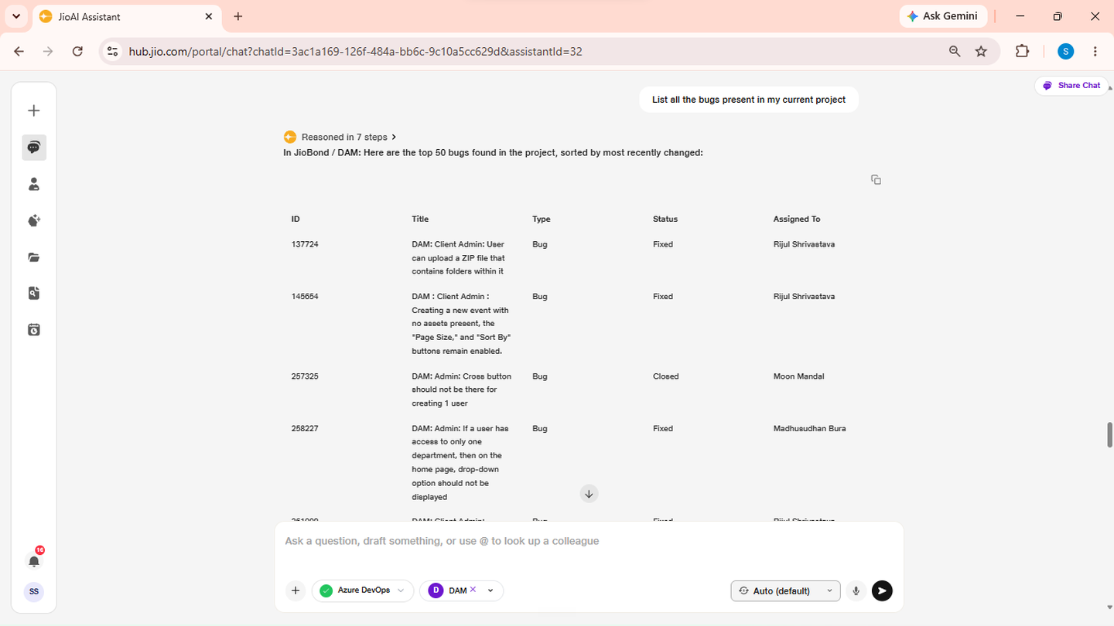Click the user prompt 'List all the bugs' bubble
1114x626 pixels.
point(749,100)
